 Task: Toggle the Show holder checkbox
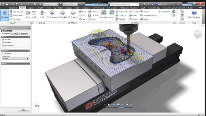tap(3, 43)
